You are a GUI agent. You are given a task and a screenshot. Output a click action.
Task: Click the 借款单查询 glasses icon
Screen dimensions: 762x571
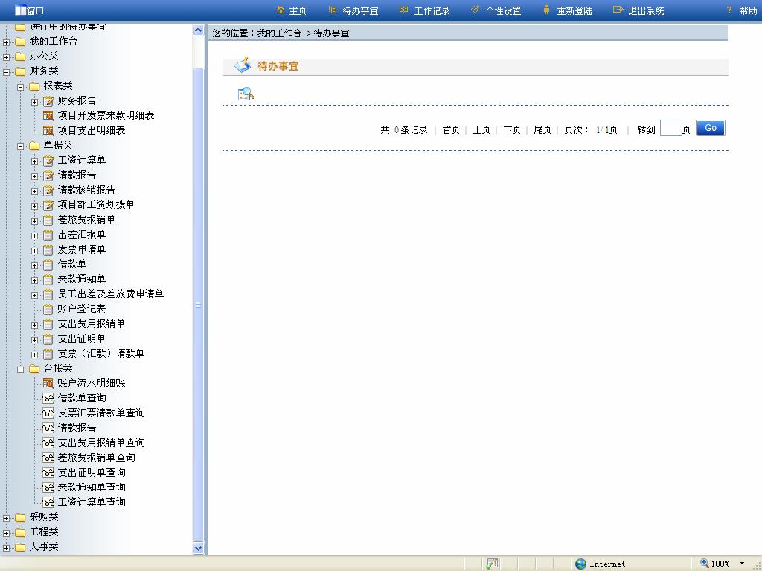tap(48, 398)
